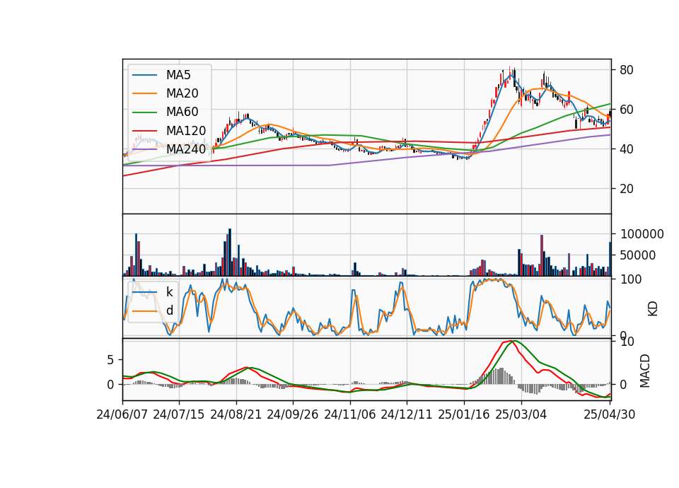
Task: Click the 24/06/07 date axis label
Action: pos(122,414)
